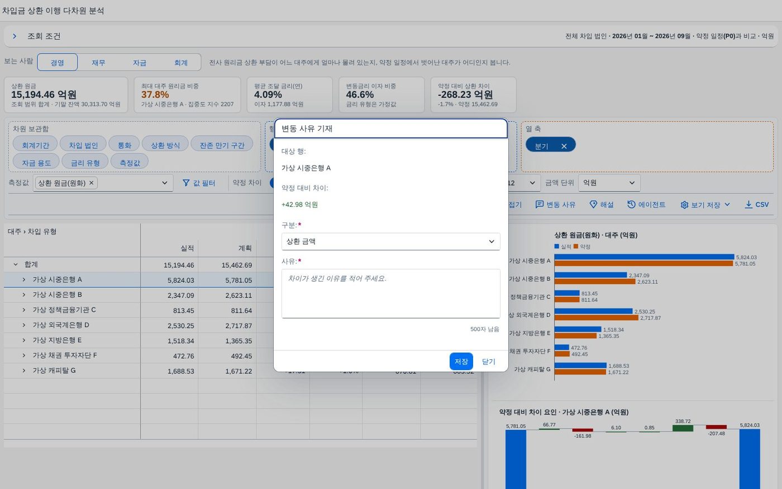Download data with the CSV button
The image size is (782, 489).
coord(757,205)
